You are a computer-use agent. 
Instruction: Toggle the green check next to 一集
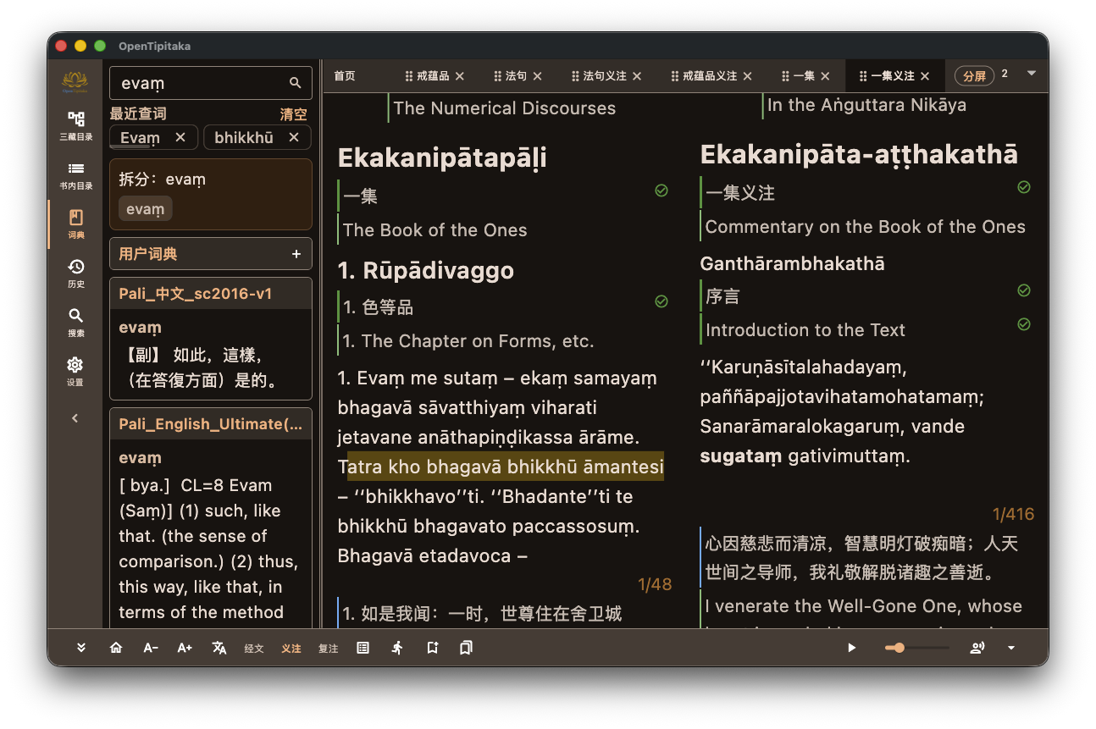coord(661,191)
